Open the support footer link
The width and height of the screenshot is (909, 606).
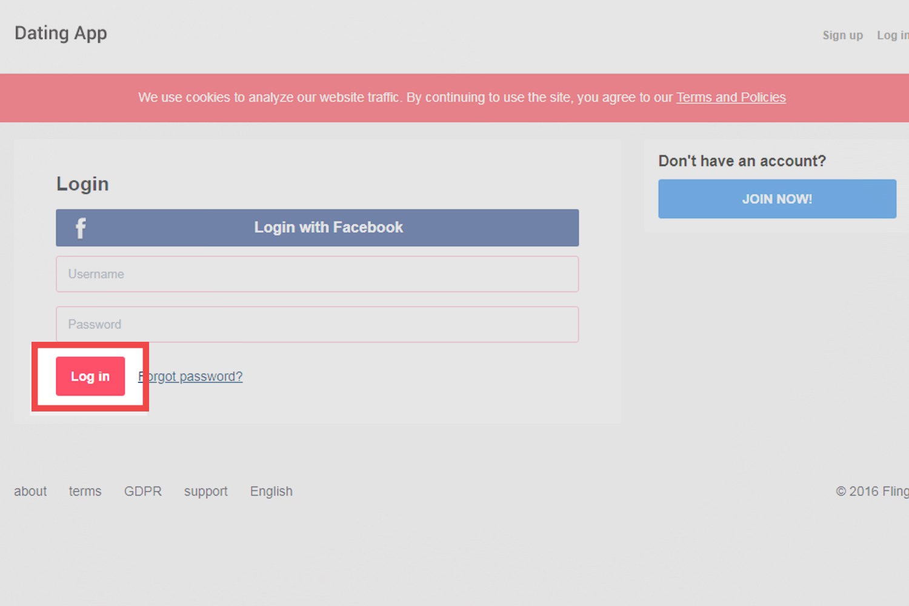tap(206, 491)
